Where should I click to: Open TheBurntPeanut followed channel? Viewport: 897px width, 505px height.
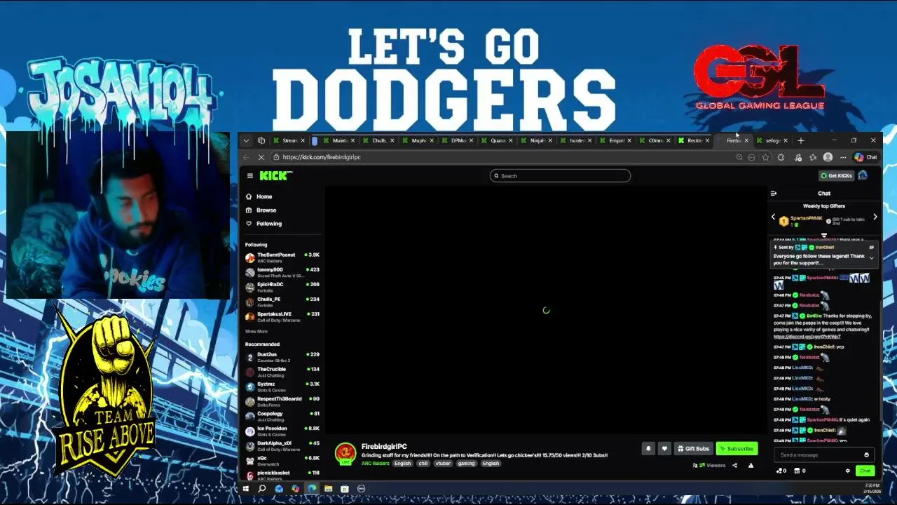(x=282, y=257)
